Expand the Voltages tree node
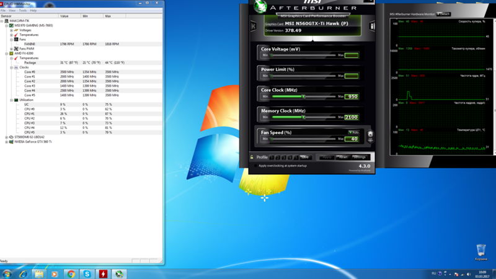The image size is (496, 279). [11, 30]
